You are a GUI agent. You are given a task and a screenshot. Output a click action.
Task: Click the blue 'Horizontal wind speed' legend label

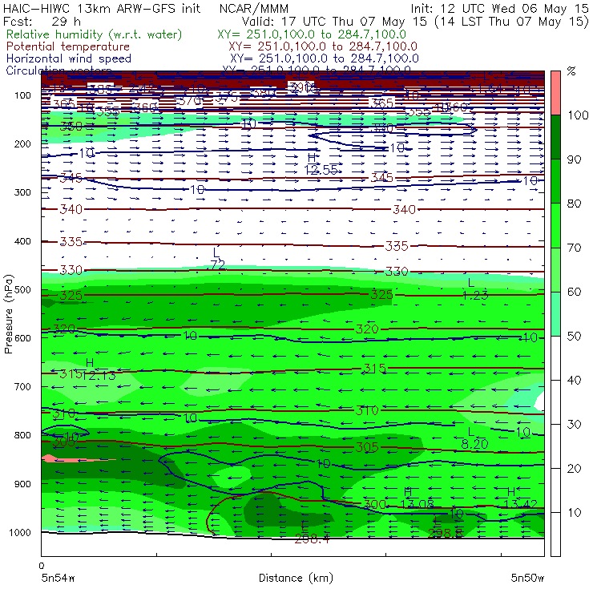pyautogui.click(x=69, y=58)
